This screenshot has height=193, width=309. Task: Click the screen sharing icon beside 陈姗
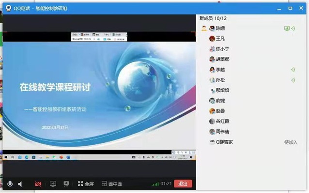(287, 28)
